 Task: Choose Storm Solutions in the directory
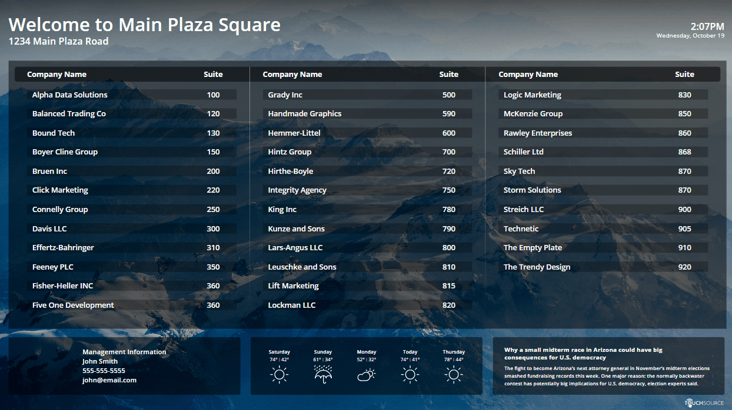tap(603, 190)
